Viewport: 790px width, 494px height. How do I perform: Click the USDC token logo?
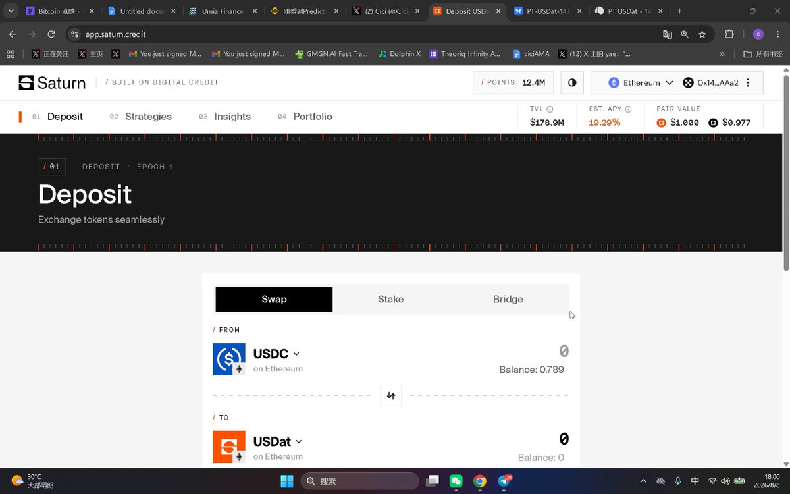(229, 359)
